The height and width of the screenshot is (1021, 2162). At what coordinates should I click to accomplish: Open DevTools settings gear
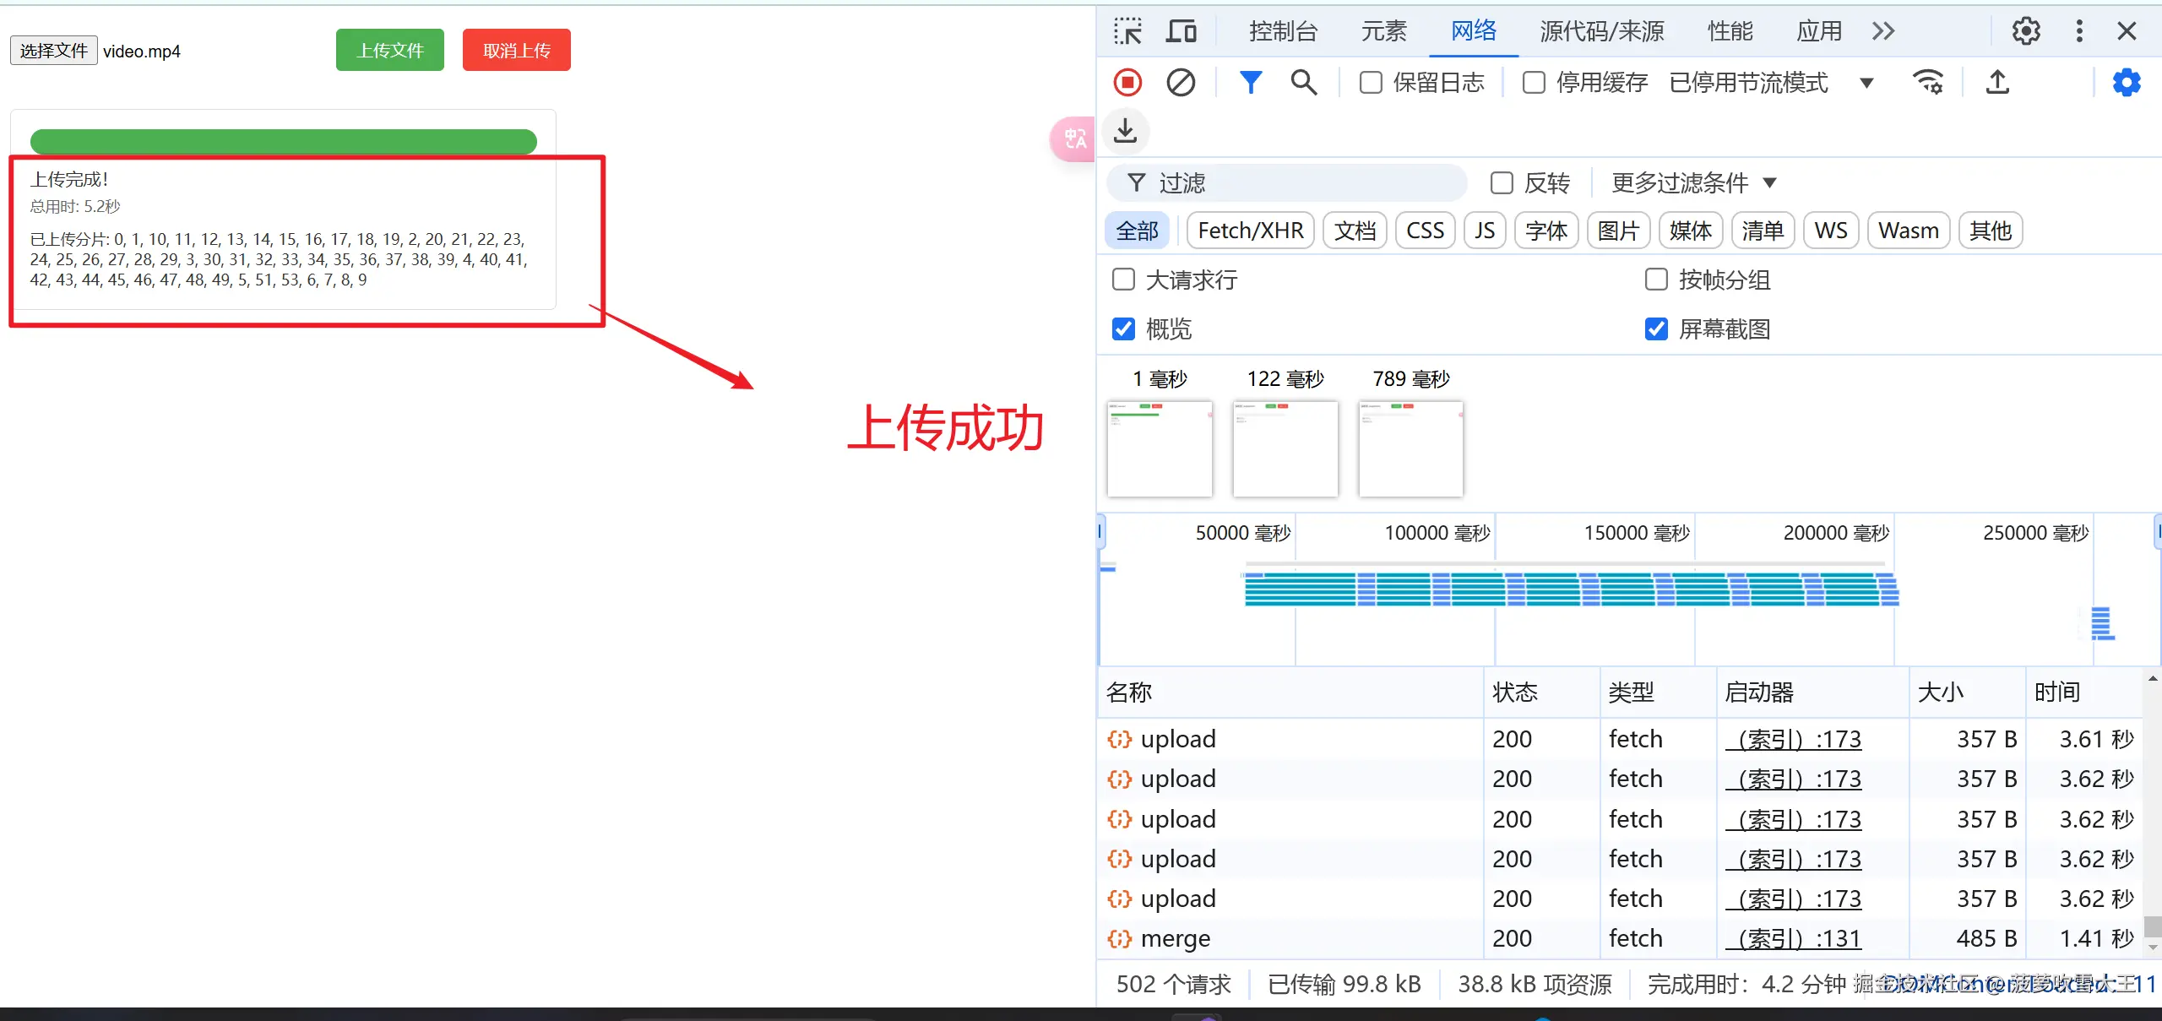pyautogui.click(x=2025, y=30)
